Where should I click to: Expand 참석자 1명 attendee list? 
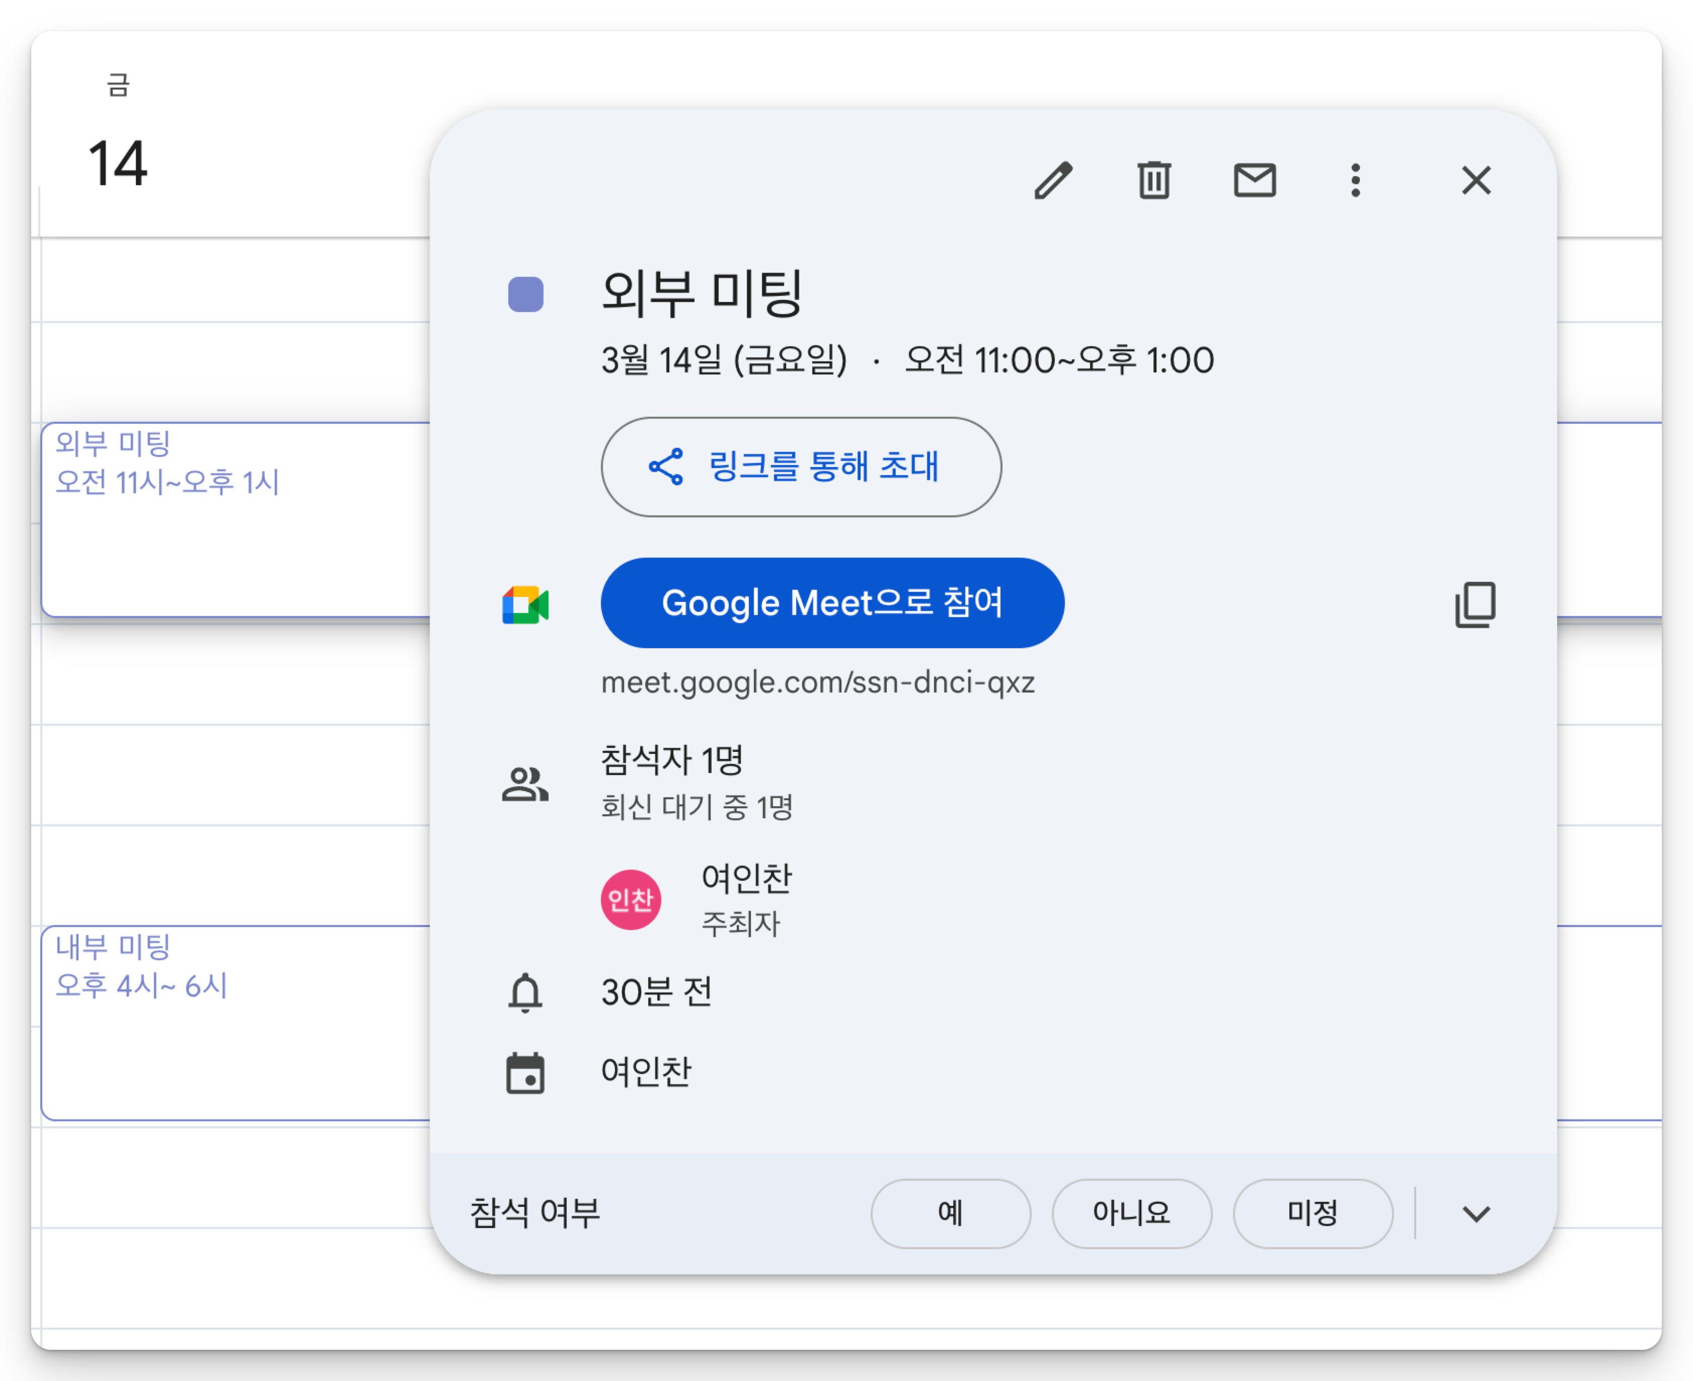(671, 760)
